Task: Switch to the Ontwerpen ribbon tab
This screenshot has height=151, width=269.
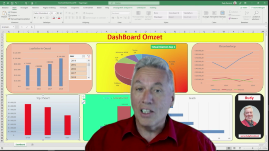Action: click(141, 8)
